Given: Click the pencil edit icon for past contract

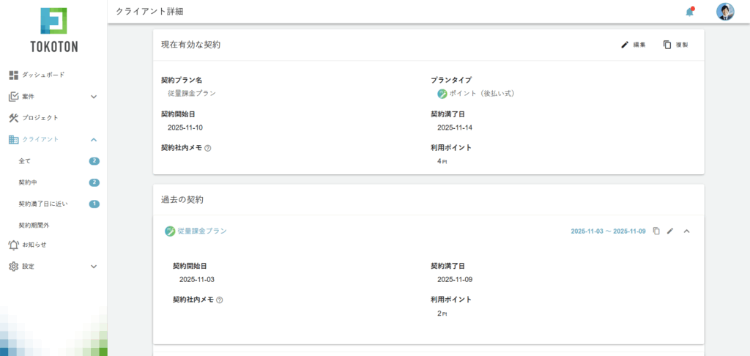Looking at the screenshot, I should tap(670, 231).
